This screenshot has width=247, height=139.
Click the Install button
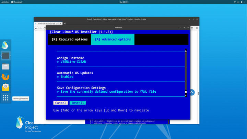tap(78, 103)
